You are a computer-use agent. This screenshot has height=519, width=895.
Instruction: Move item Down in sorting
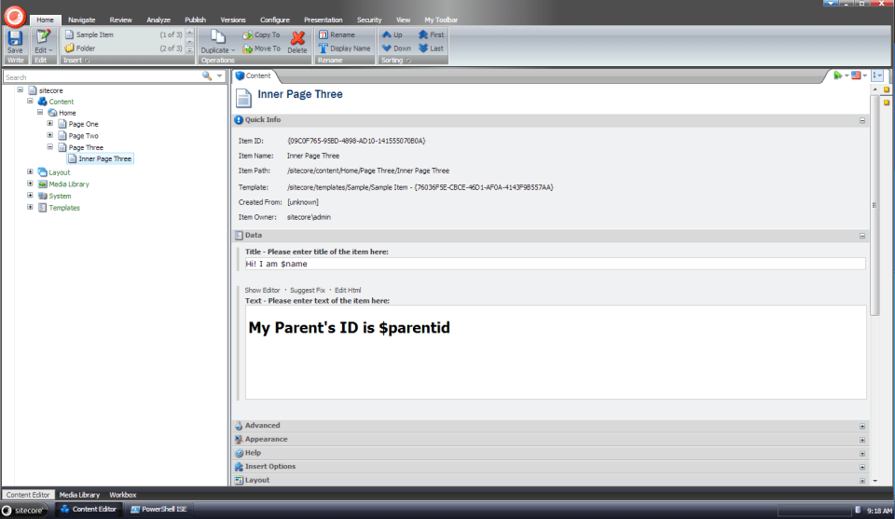click(396, 48)
